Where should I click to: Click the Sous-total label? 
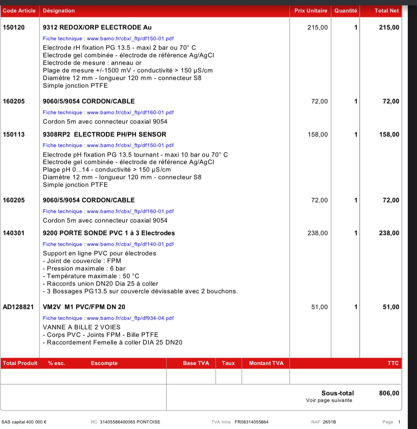tap(338, 393)
